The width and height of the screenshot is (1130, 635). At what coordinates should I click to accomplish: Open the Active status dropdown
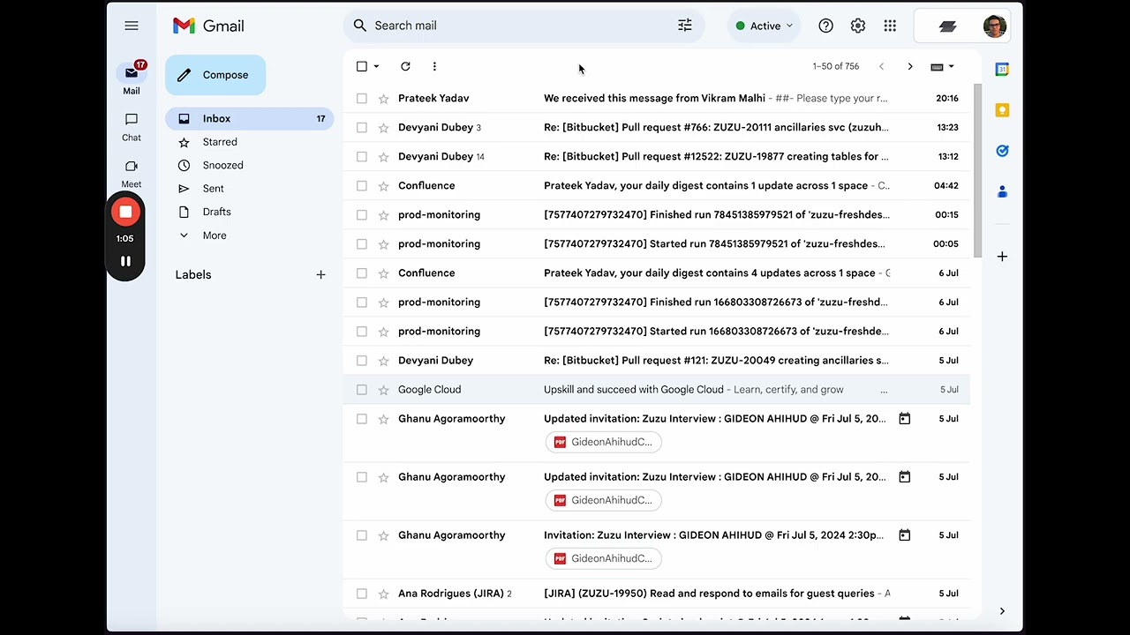point(765,26)
